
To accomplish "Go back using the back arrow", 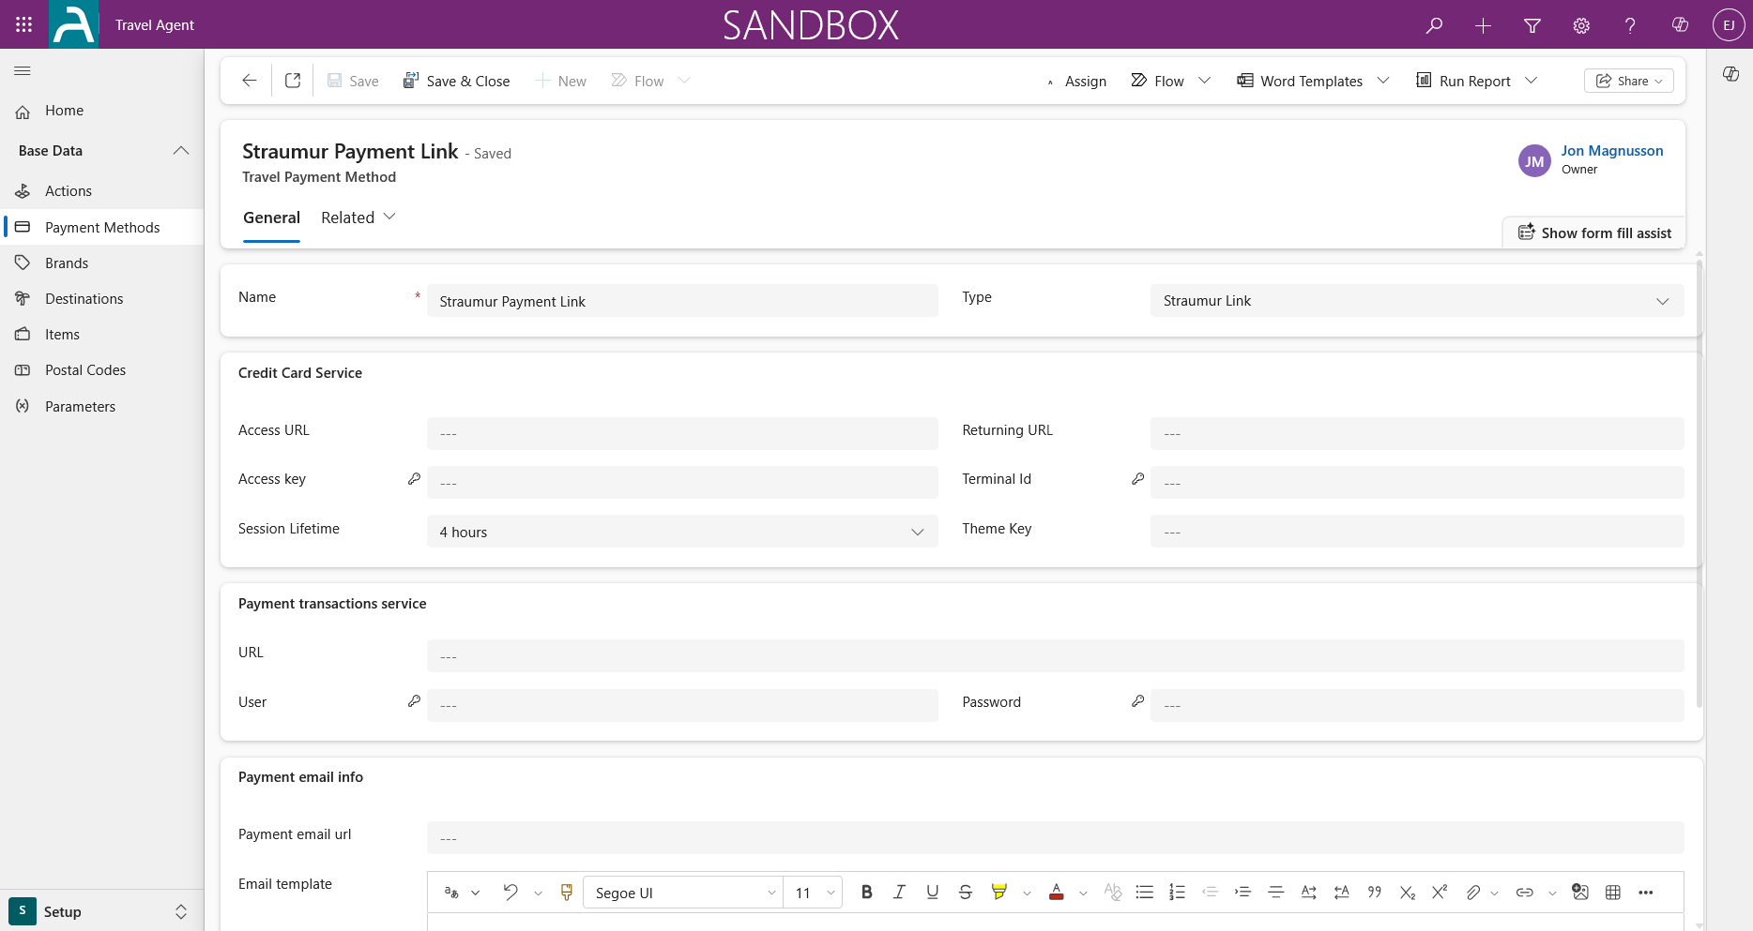I will click(x=250, y=81).
